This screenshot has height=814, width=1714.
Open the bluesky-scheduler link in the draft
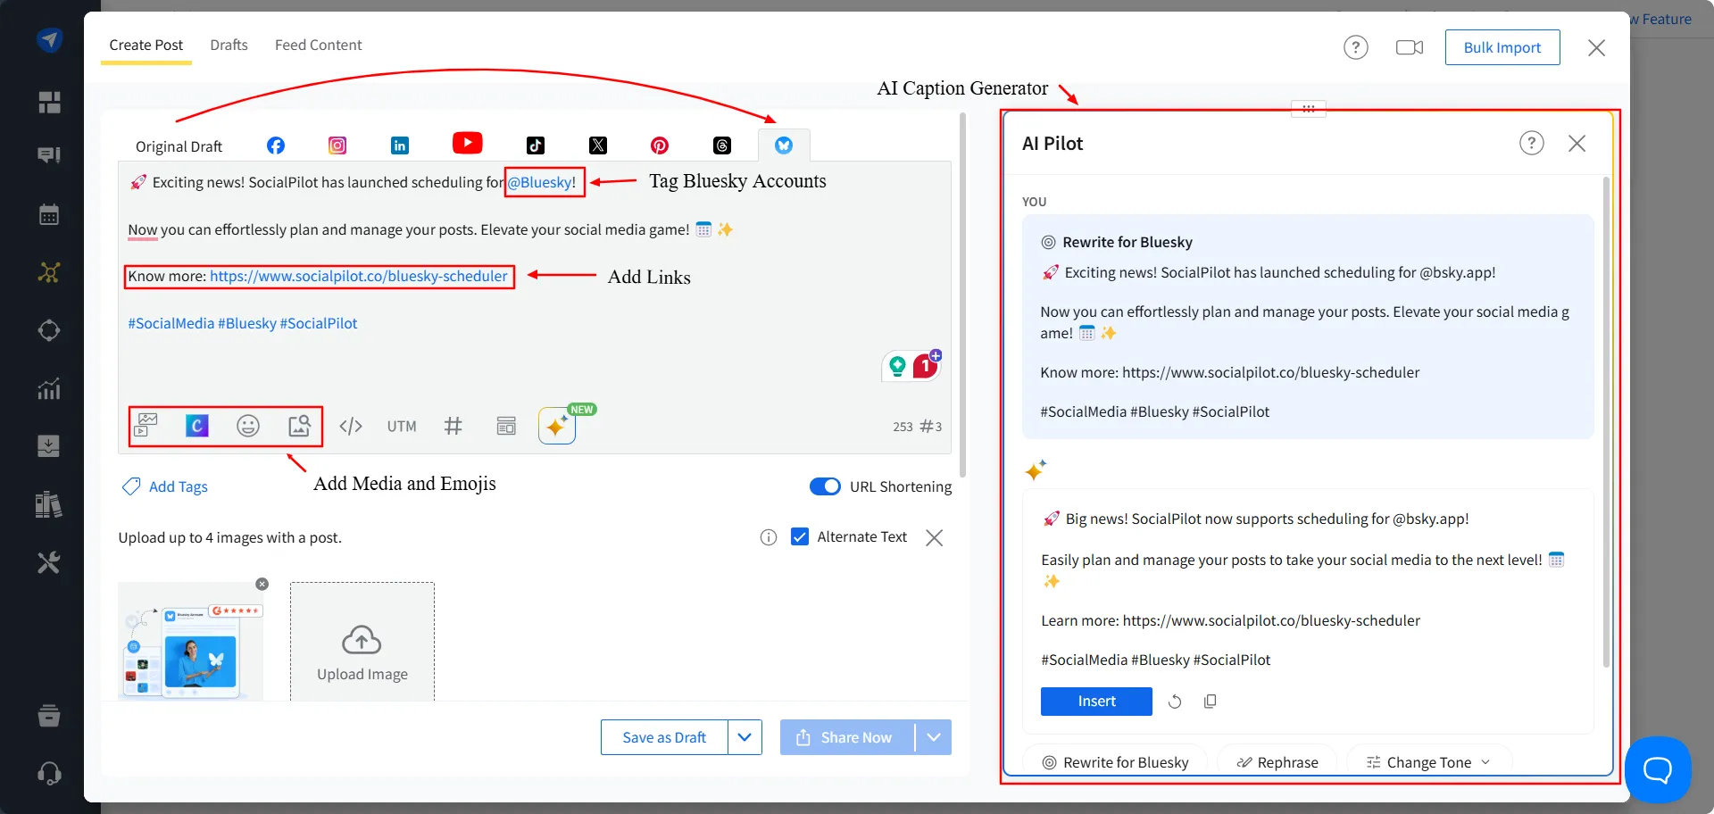[359, 276]
